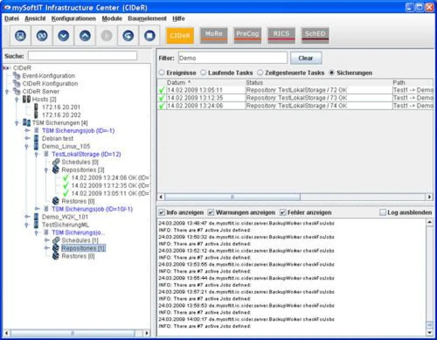Screen dimensions: 437x340
Task: Select the Sicherungen radio button
Action: pyautogui.click(x=332, y=72)
